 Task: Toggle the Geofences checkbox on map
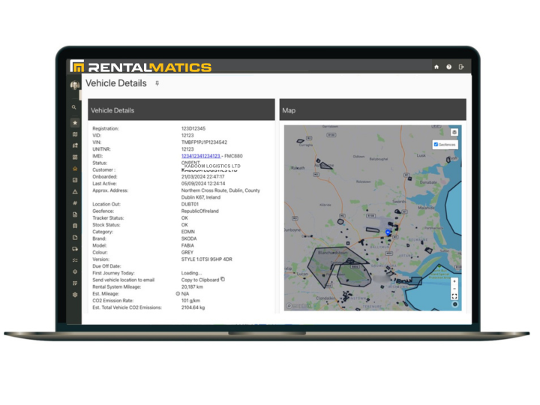tap(436, 145)
